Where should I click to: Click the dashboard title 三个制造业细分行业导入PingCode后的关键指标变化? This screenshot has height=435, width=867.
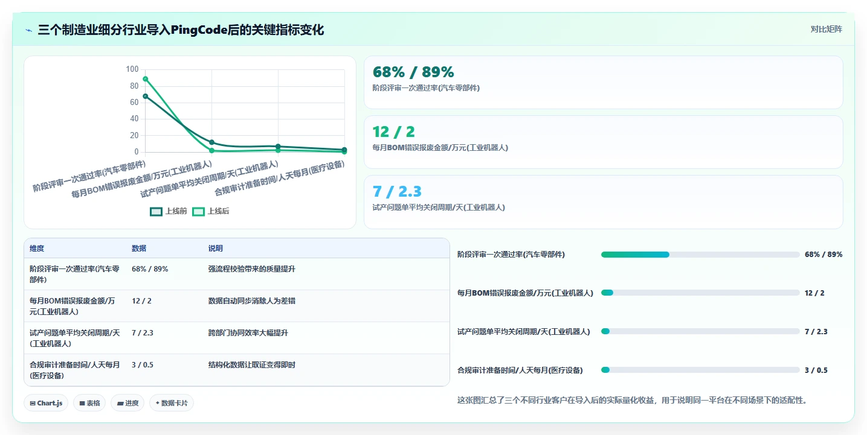pos(181,30)
